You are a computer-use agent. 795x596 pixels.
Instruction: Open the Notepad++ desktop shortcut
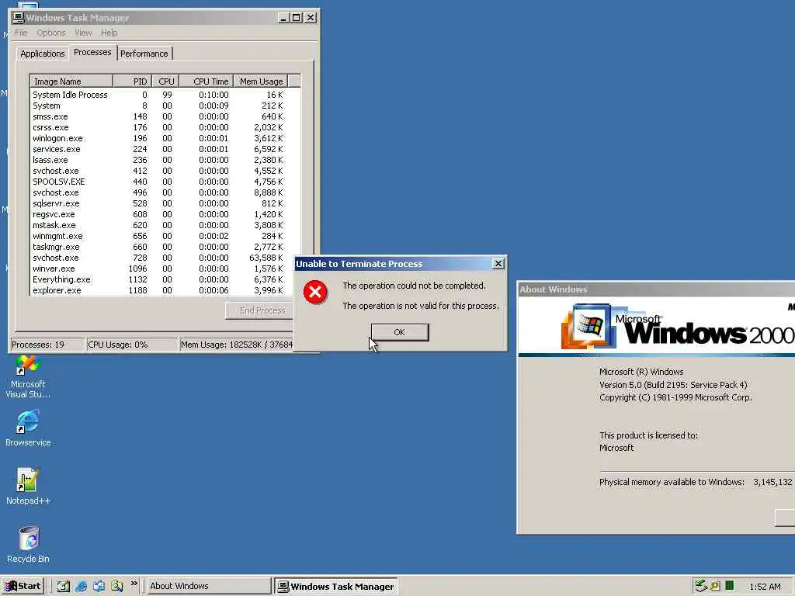[28, 487]
